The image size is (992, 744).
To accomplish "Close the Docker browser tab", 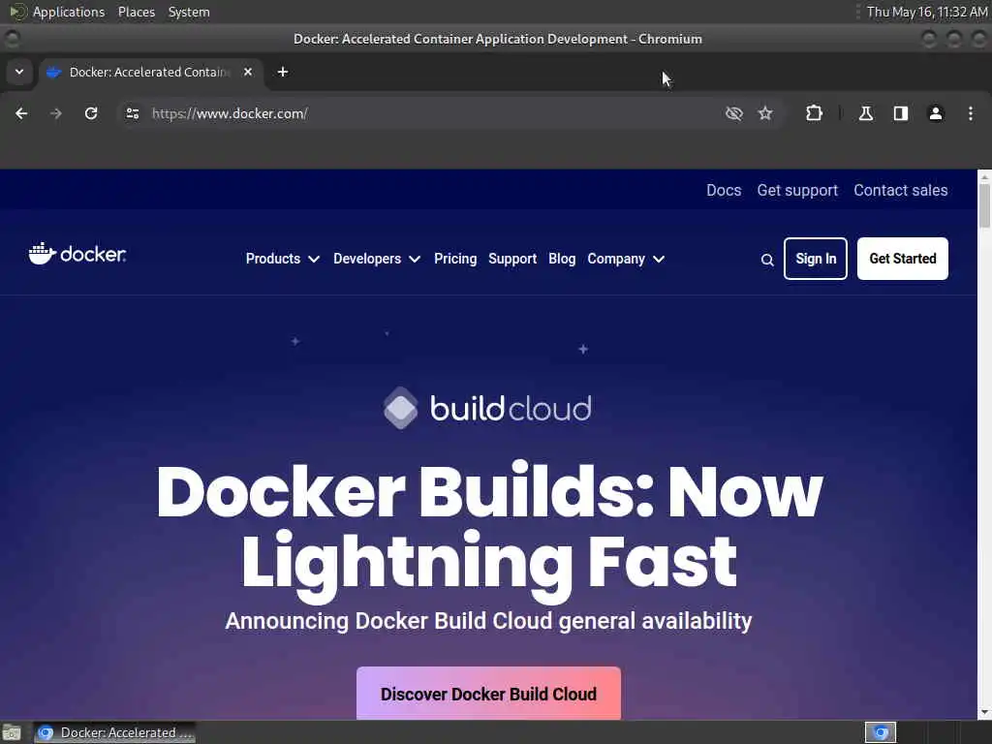I will click(x=248, y=72).
